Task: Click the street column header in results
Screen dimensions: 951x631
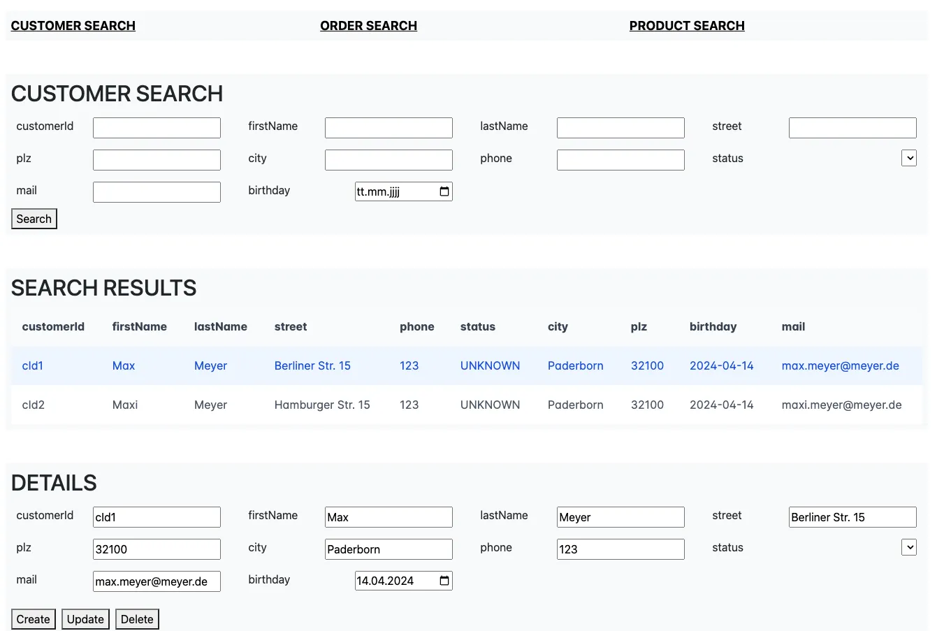Action: pyautogui.click(x=291, y=326)
